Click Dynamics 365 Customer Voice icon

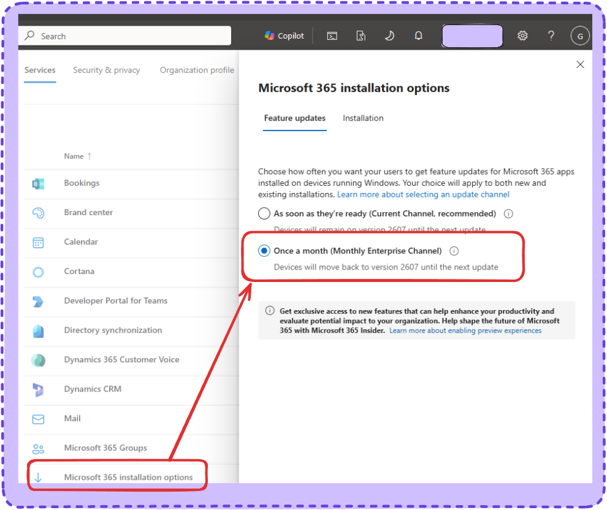point(39,360)
